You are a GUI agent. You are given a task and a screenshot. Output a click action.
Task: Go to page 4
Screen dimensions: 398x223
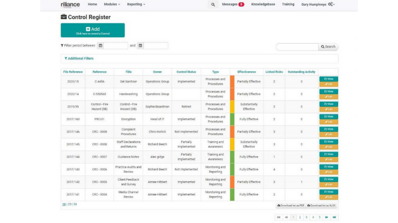pos(313,217)
